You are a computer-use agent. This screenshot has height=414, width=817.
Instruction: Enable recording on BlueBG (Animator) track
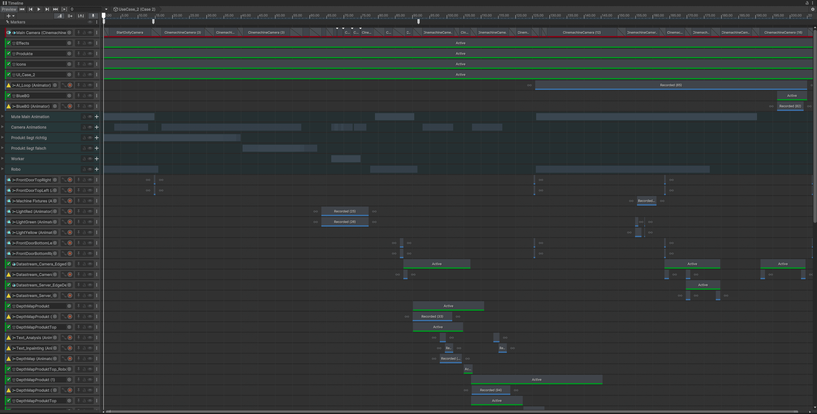point(70,106)
